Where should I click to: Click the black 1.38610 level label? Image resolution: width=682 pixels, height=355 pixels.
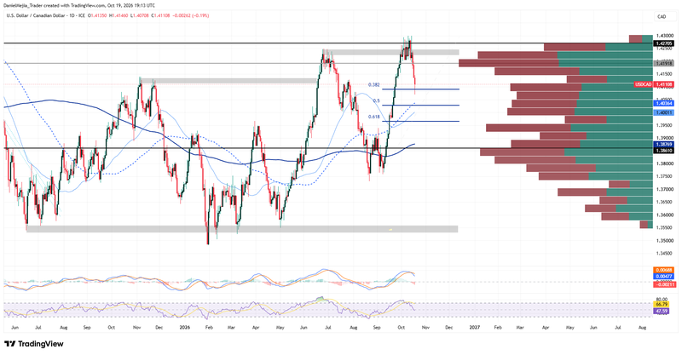664,151
